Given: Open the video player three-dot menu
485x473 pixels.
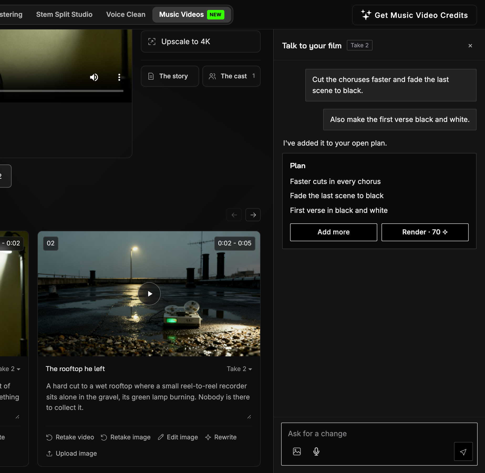Looking at the screenshot, I should pyautogui.click(x=119, y=77).
